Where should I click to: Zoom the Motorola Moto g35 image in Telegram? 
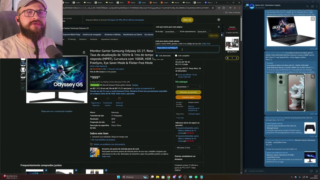(x=313, y=76)
